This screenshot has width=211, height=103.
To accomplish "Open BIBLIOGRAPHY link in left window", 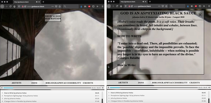I will [x=55, y=83].
